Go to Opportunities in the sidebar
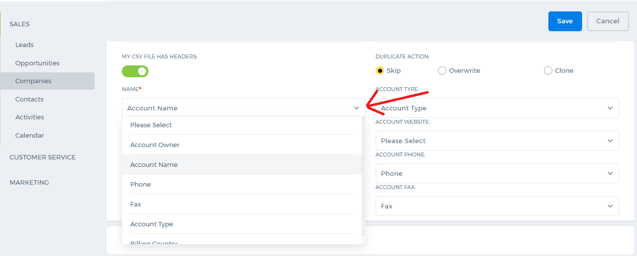This screenshot has height=256, width=637. [x=37, y=63]
